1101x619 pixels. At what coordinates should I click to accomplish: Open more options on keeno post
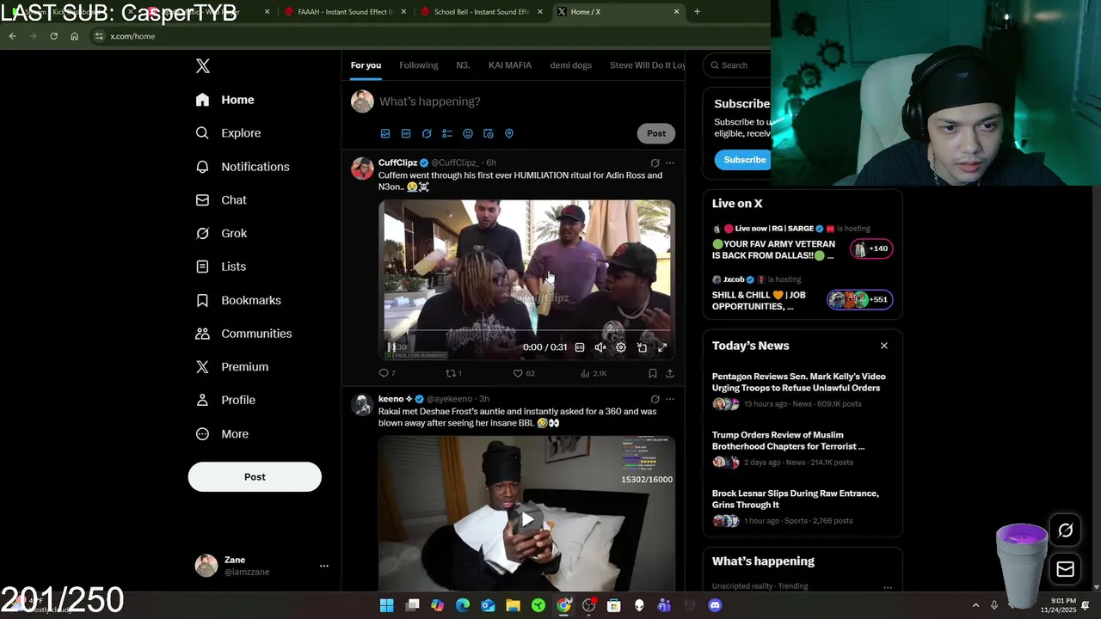(x=670, y=399)
